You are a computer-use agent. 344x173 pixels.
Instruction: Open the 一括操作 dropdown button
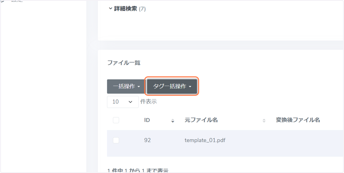pos(126,86)
